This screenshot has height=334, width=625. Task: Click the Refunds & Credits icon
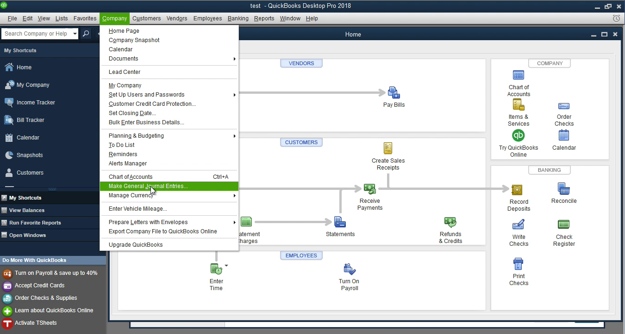coord(450,222)
